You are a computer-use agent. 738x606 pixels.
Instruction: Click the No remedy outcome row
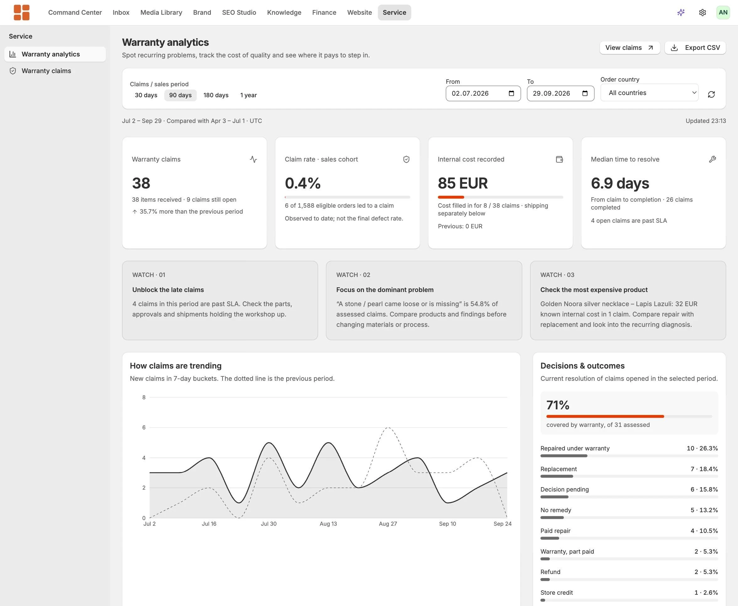pos(629,513)
